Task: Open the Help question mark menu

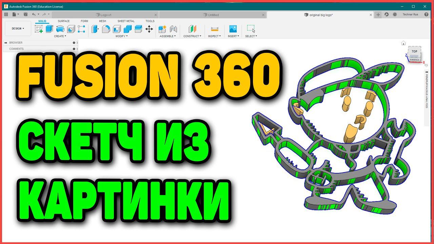Action: click(x=426, y=15)
